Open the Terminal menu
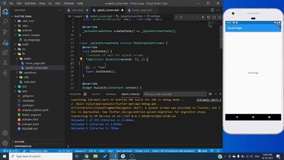The image size is (284, 160). pyautogui.click(x=69, y=3)
